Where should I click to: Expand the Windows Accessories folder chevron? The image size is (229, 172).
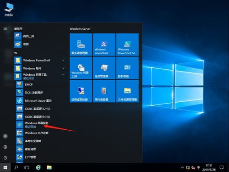63,68
